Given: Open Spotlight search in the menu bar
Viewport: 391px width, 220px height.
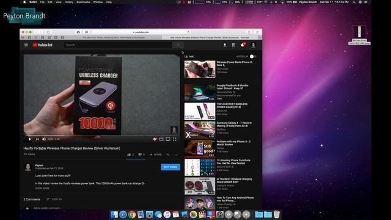Looking at the screenshot, I should 354,2.
